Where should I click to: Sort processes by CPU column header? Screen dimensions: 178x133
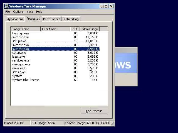pos(75,29)
